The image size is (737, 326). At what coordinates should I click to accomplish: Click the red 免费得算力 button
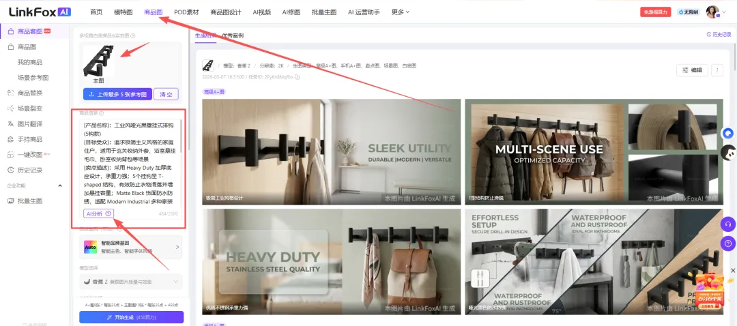point(655,12)
